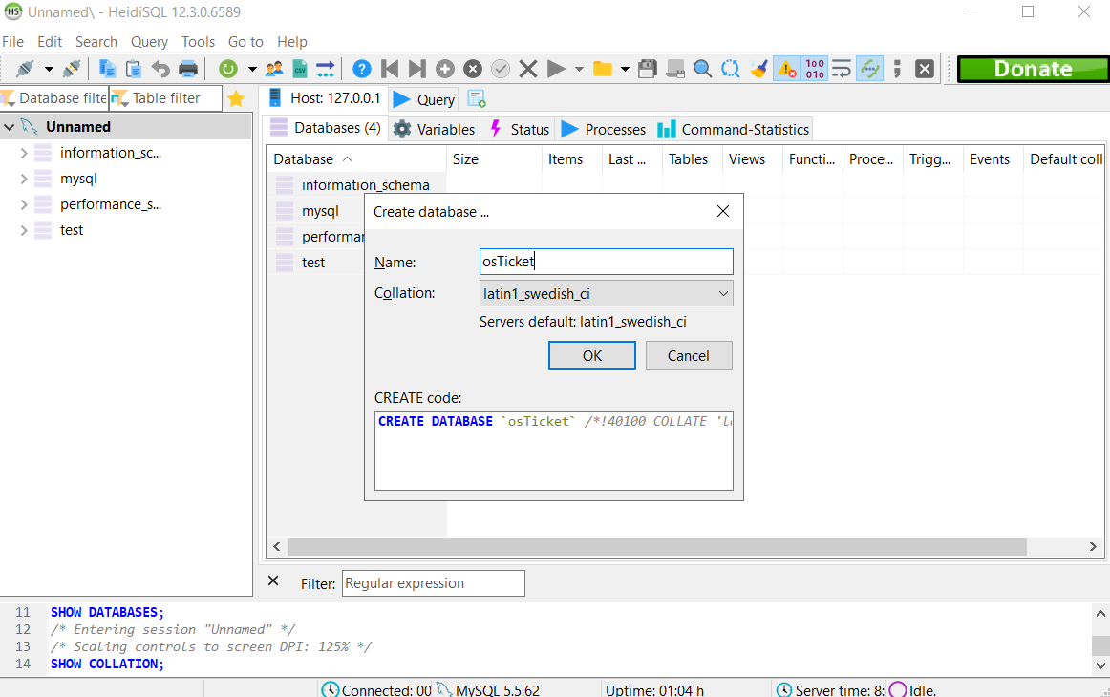Open the recent files dropdown arrow

pyautogui.click(x=625, y=69)
